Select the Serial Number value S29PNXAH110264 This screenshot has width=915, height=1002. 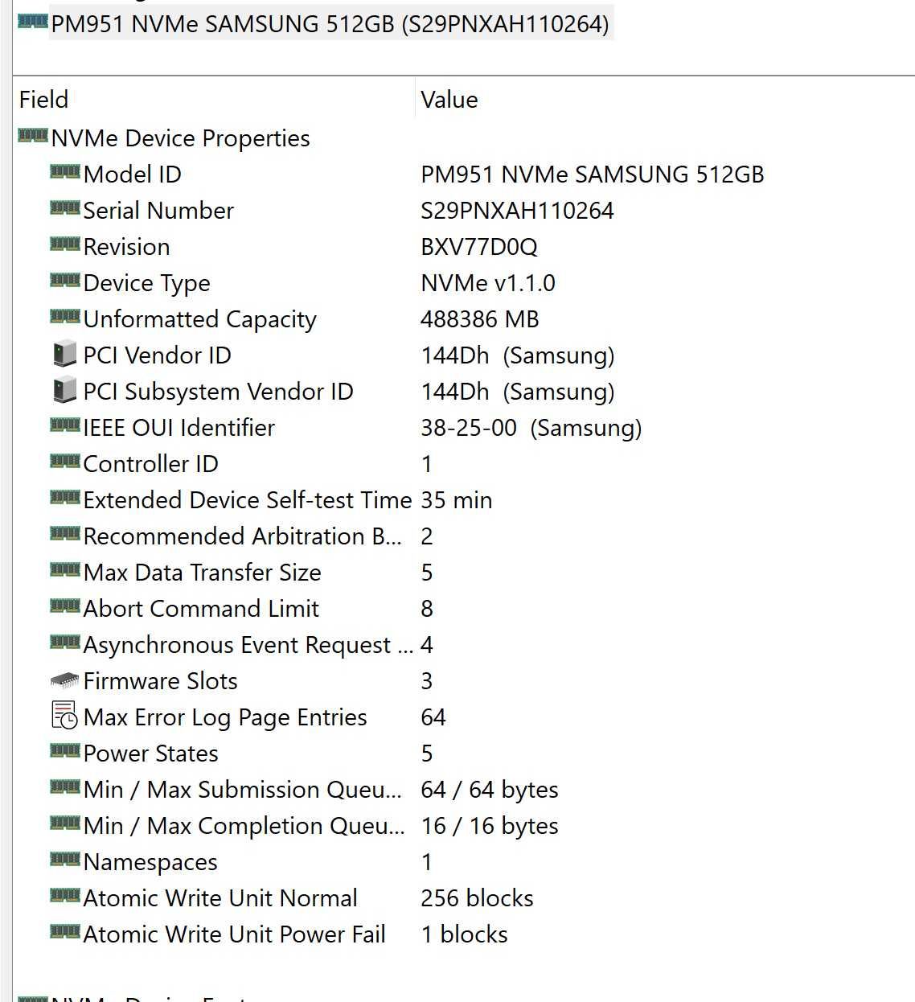(517, 211)
